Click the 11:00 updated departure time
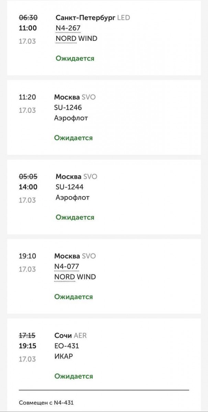The width and height of the screenshot is (208, 412). [28, 28]
